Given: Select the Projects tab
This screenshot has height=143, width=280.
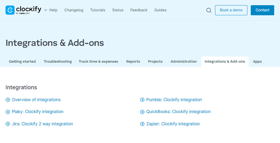Looking at the screenshot, I should point(155,61).
